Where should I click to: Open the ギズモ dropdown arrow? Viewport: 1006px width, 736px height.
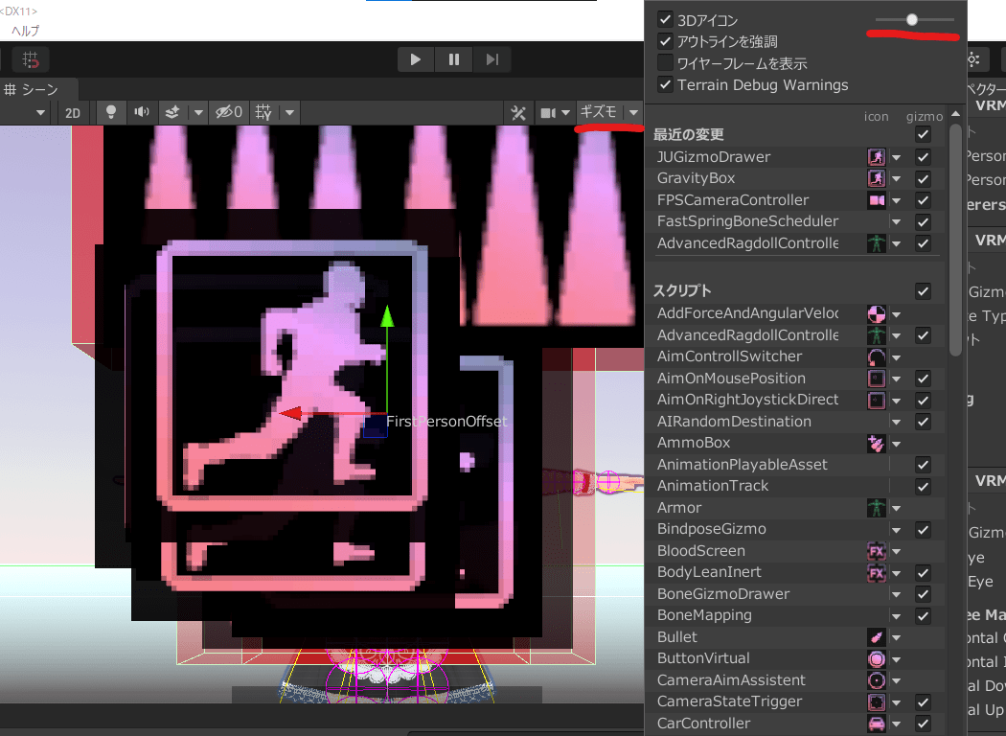click(x=634, y=113)
